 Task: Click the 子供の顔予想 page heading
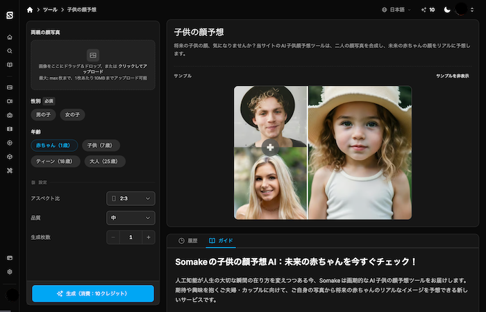(x=199, y=32)
